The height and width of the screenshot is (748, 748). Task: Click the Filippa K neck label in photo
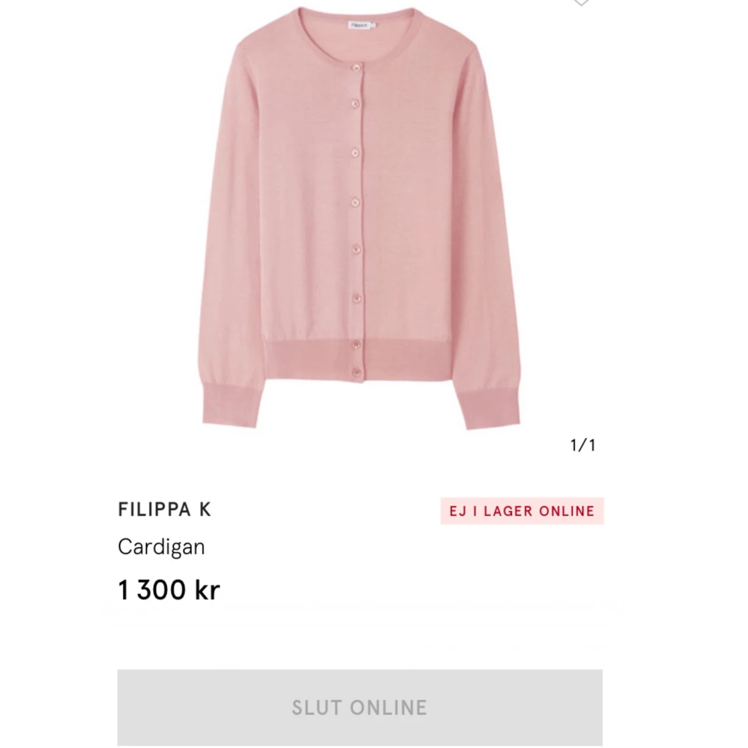tap(360, 25)
